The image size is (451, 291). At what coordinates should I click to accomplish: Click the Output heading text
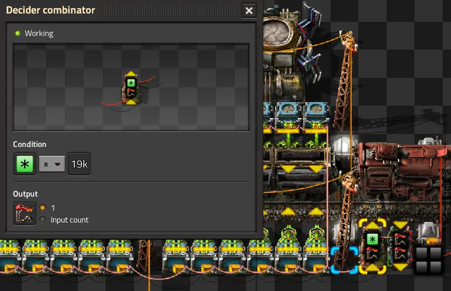(25, 194)
